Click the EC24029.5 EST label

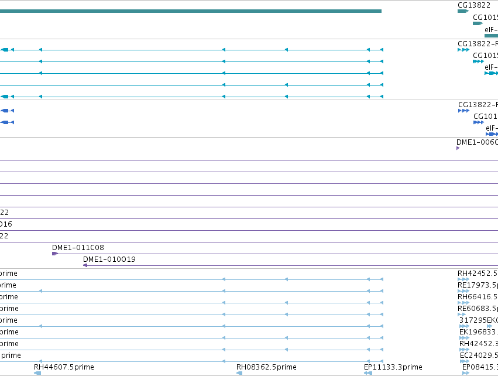(479, 356)
